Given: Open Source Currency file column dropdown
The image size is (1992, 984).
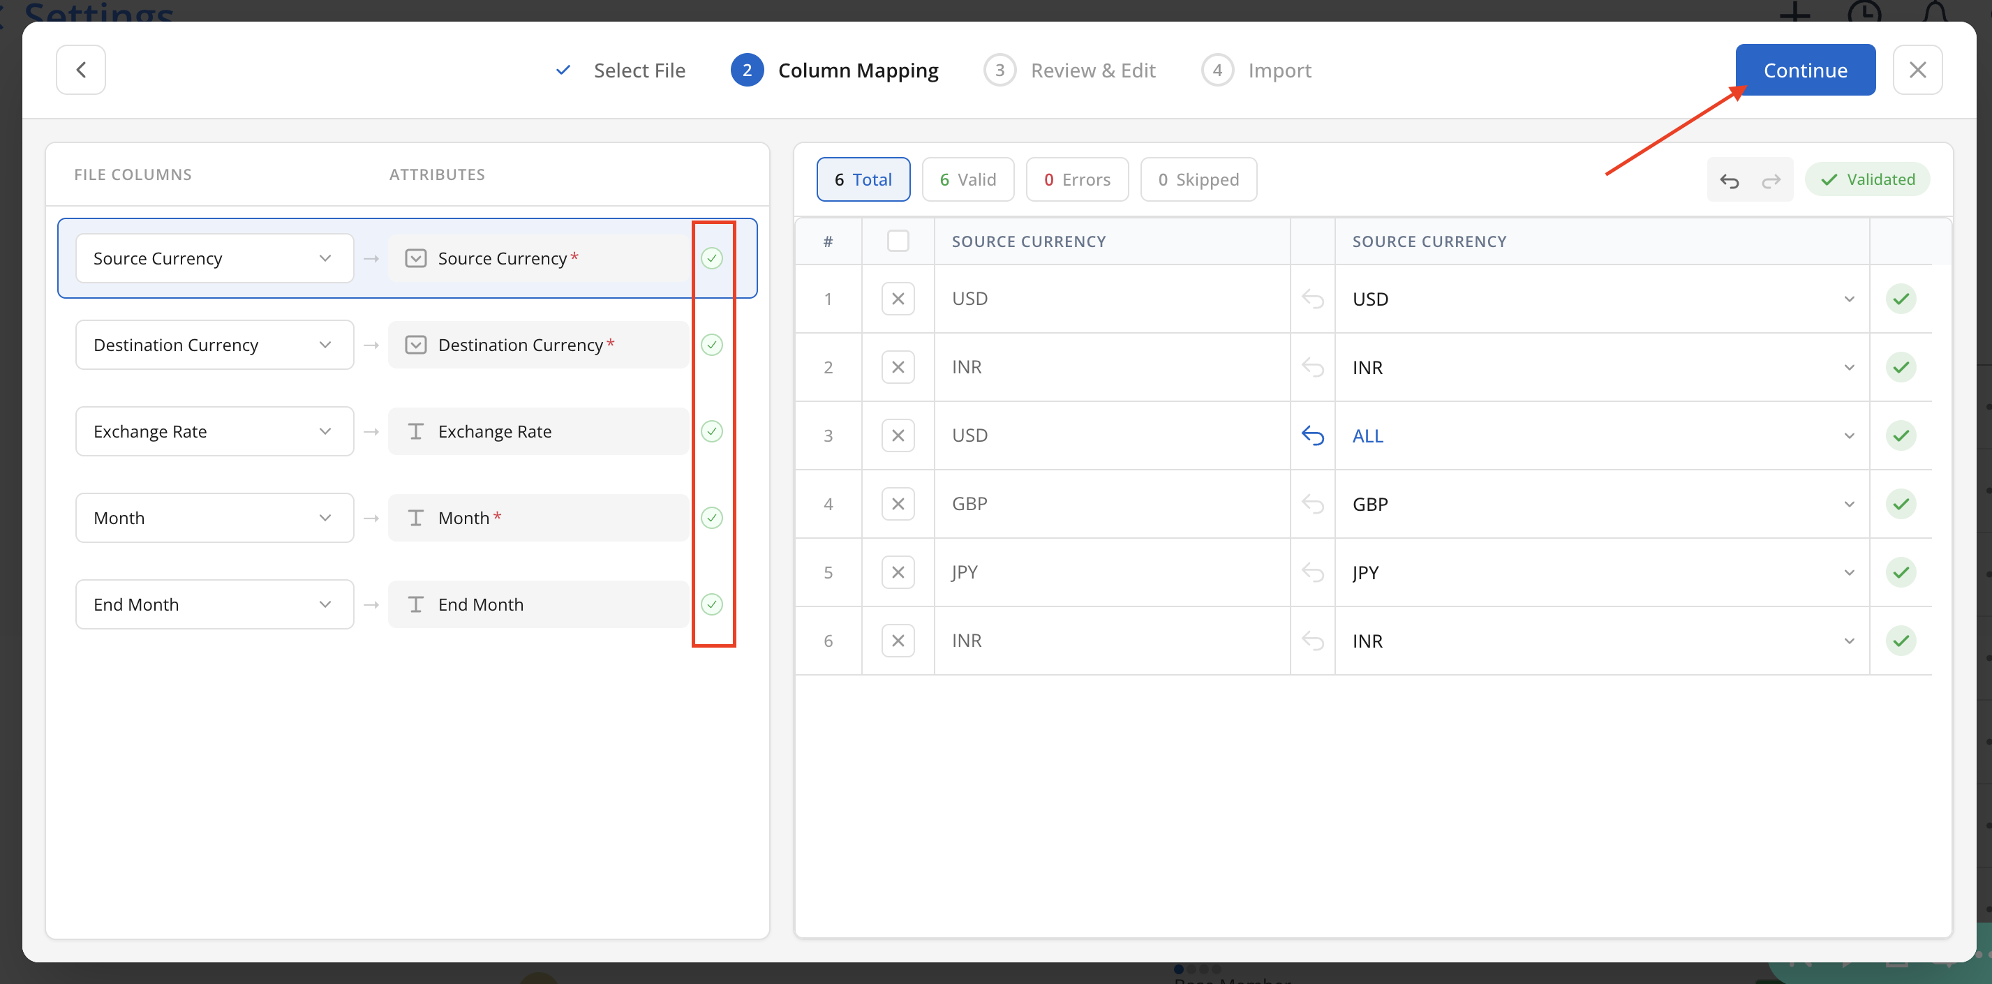Looking at the screenshot, I should point(214,258).
